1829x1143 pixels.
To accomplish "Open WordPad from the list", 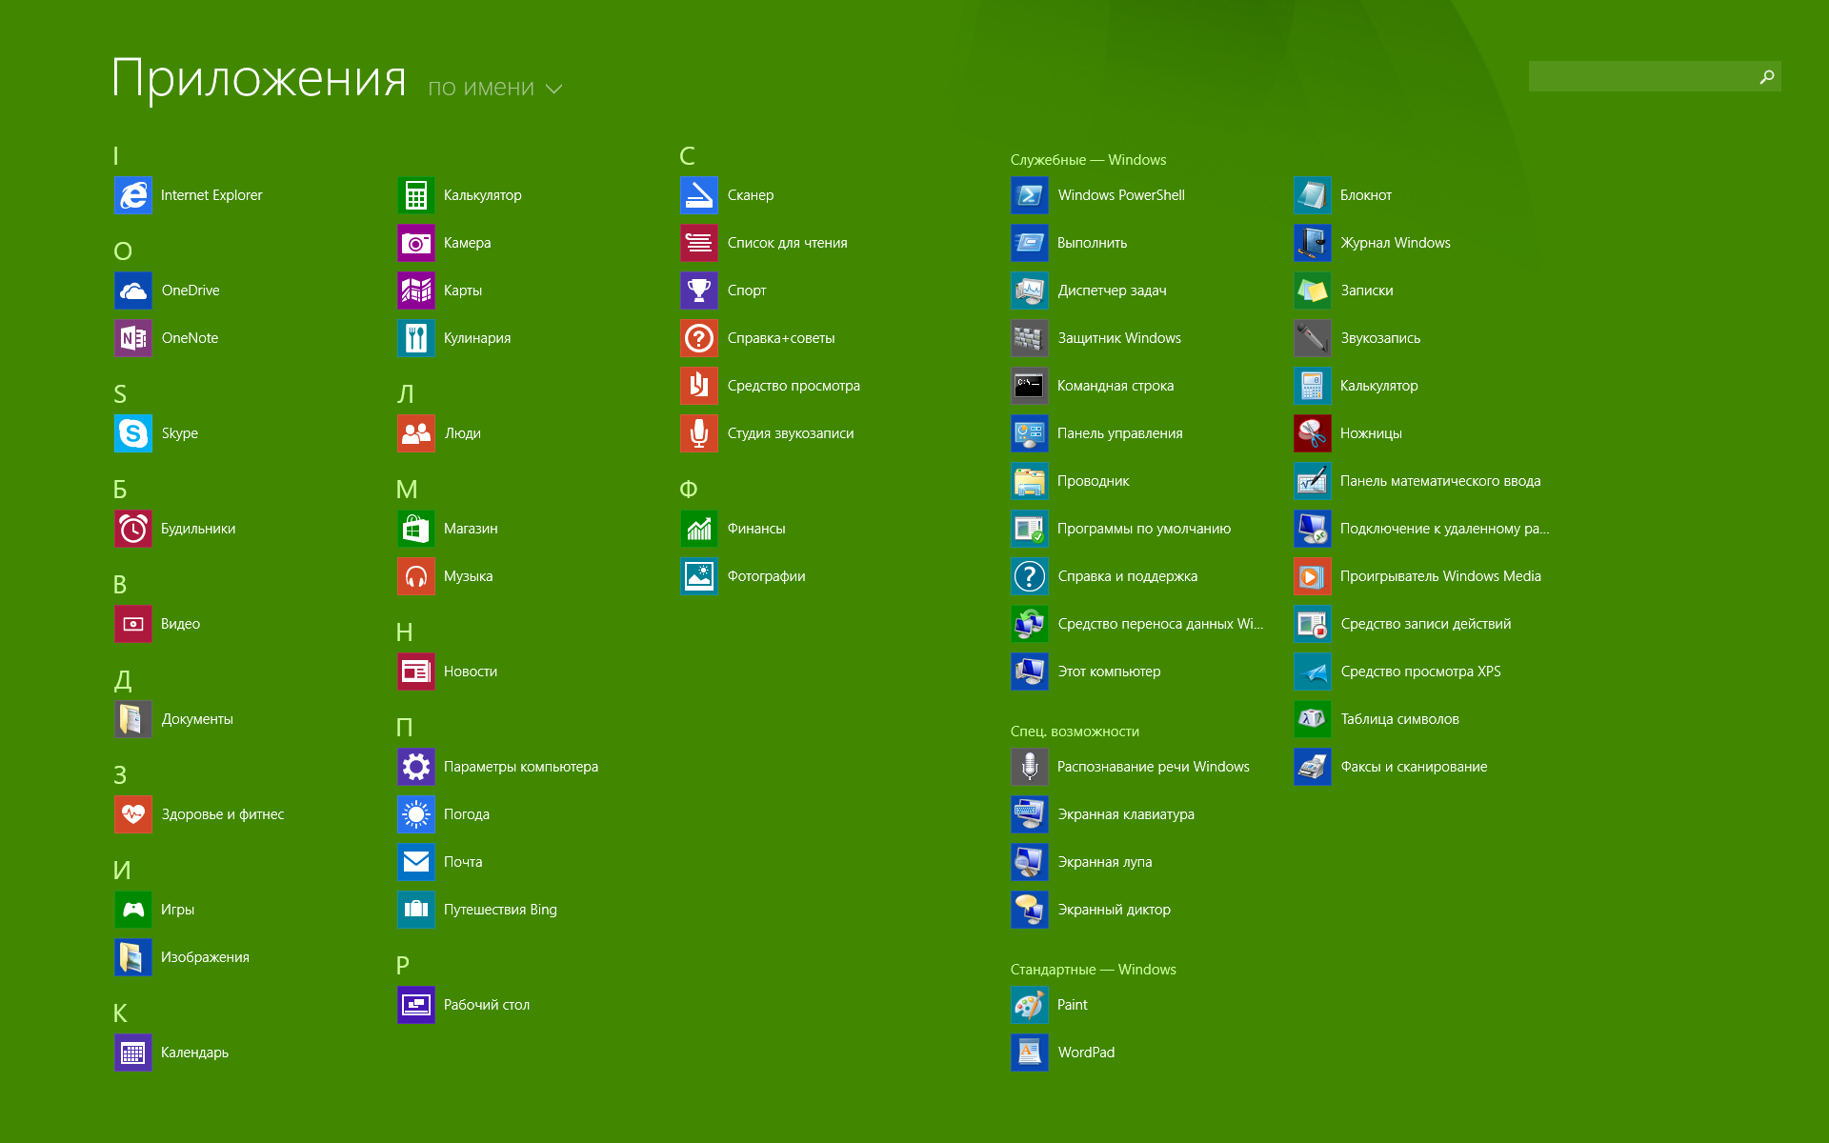I will pyautogui.click(x=1063, y=1053).
